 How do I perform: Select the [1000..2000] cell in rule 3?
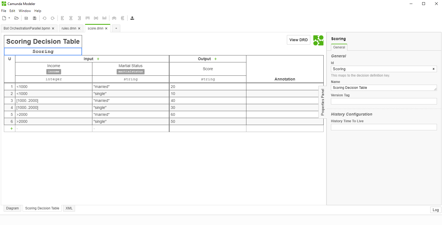[54, 101]
